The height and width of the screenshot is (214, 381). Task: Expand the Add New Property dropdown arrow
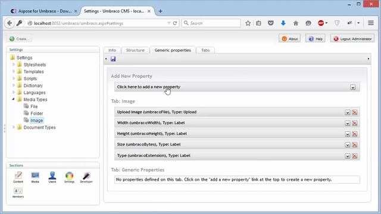(353, 87)
